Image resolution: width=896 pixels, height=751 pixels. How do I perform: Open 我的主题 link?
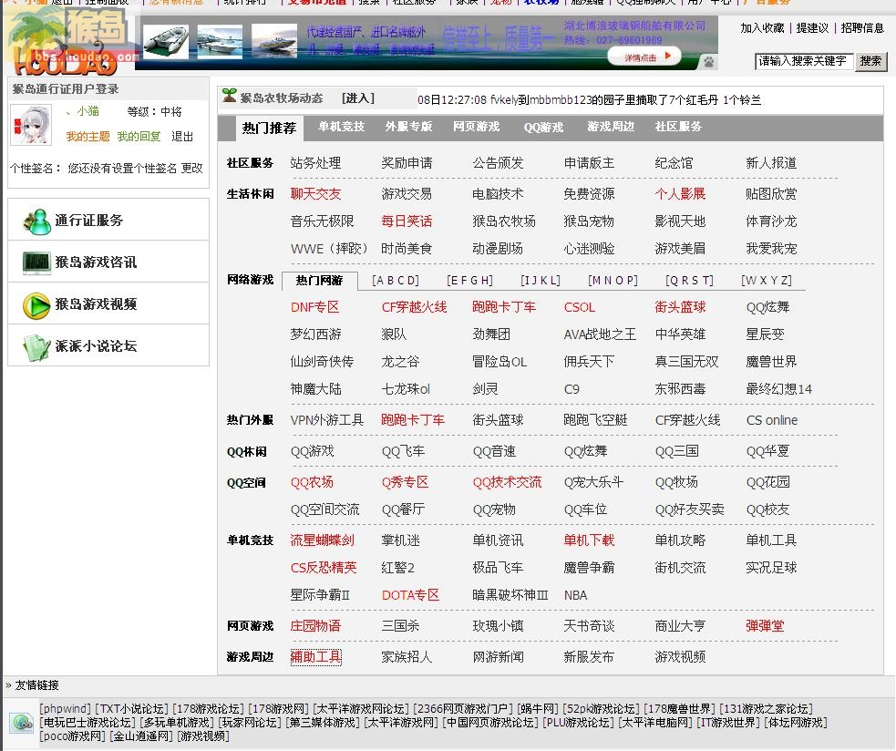click(88, 137)
